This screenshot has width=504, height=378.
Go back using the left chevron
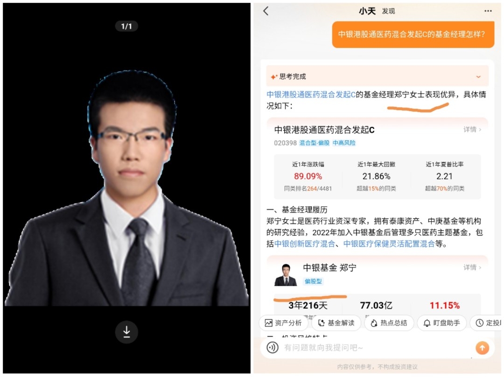(266, 11)
